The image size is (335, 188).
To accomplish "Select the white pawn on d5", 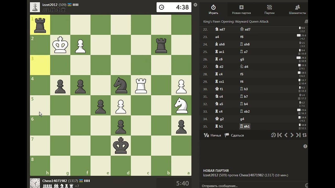I will tap(121, 105).
